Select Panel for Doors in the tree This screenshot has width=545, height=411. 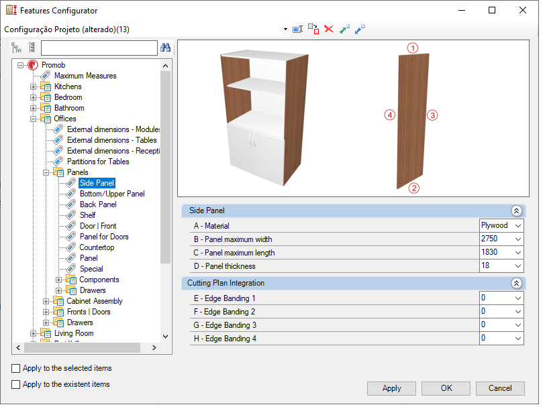pyautogui.click(x=104, y=237)
